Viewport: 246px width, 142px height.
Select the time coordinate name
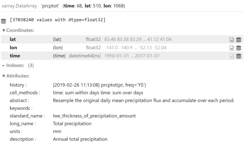pyautogui.click(x=15, y=56)
